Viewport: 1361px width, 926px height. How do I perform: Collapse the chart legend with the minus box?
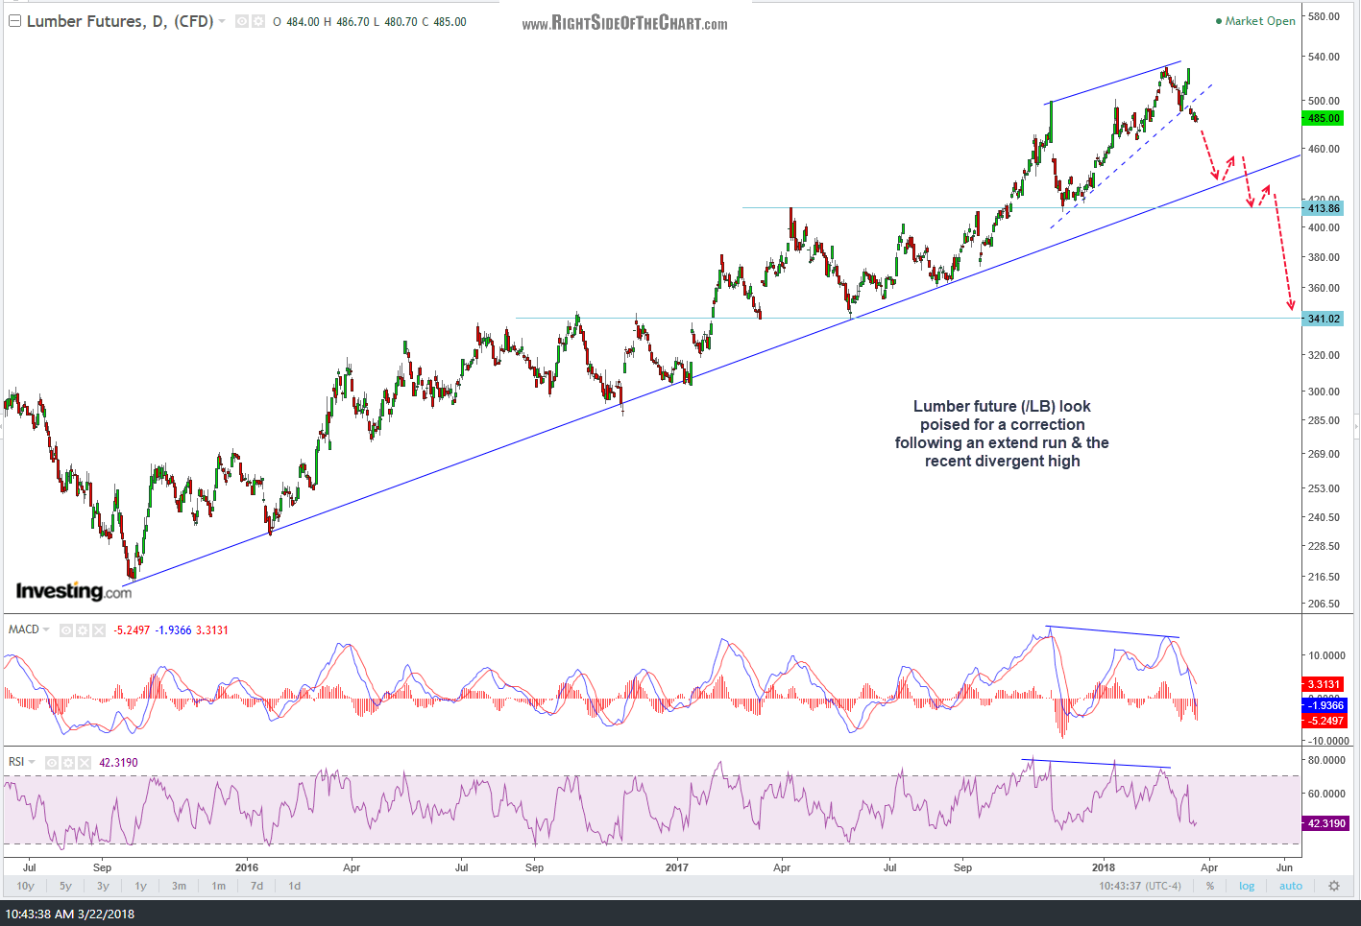coord(14,21)
